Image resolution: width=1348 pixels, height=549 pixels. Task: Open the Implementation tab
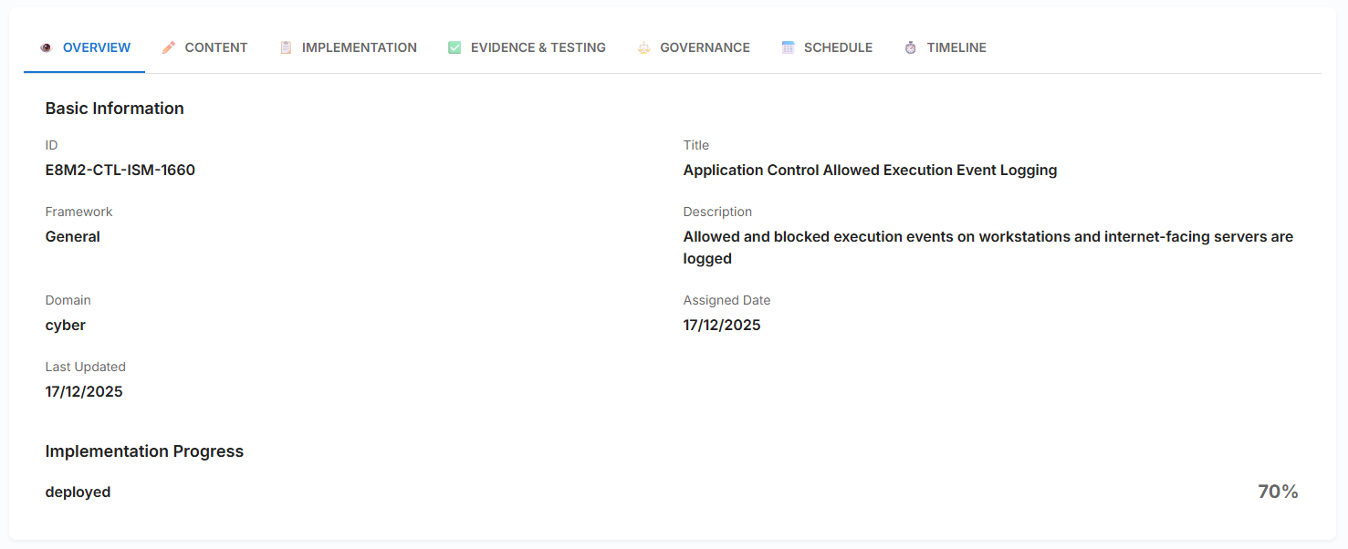click(x=359, y=47)
